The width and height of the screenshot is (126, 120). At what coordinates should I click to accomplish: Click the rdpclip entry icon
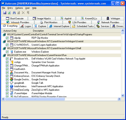tap(11, 38)
